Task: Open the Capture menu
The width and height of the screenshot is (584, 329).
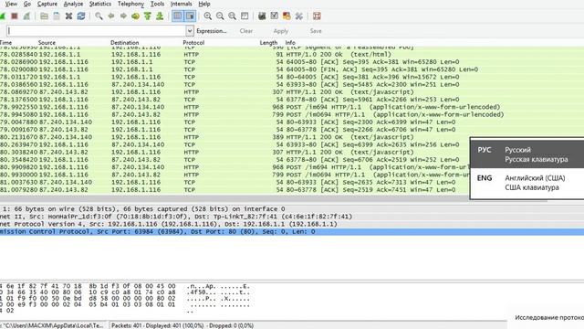Action: (x=47, y=4)
